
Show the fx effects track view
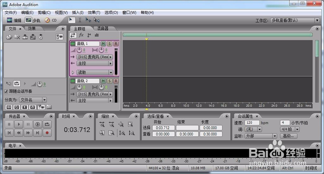click(81, 35)
